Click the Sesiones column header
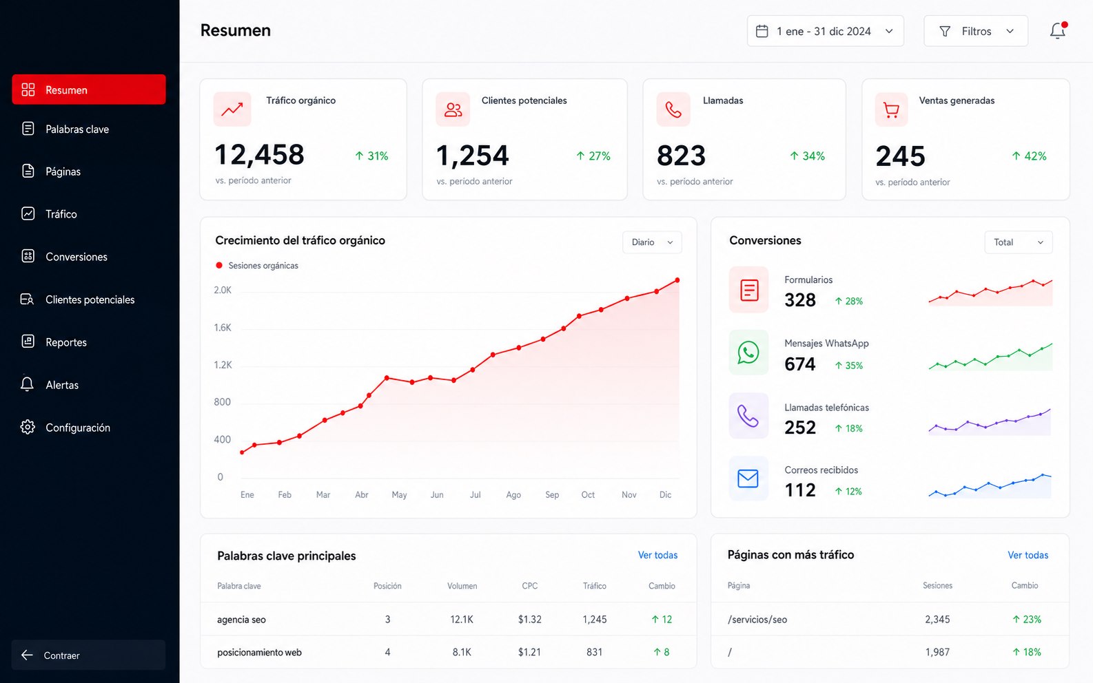This screenshot has height=683, width=1093. 937,586
